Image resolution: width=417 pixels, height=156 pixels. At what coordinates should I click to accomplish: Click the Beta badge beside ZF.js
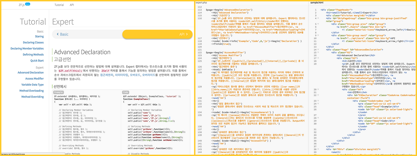(x=27, y=4)
